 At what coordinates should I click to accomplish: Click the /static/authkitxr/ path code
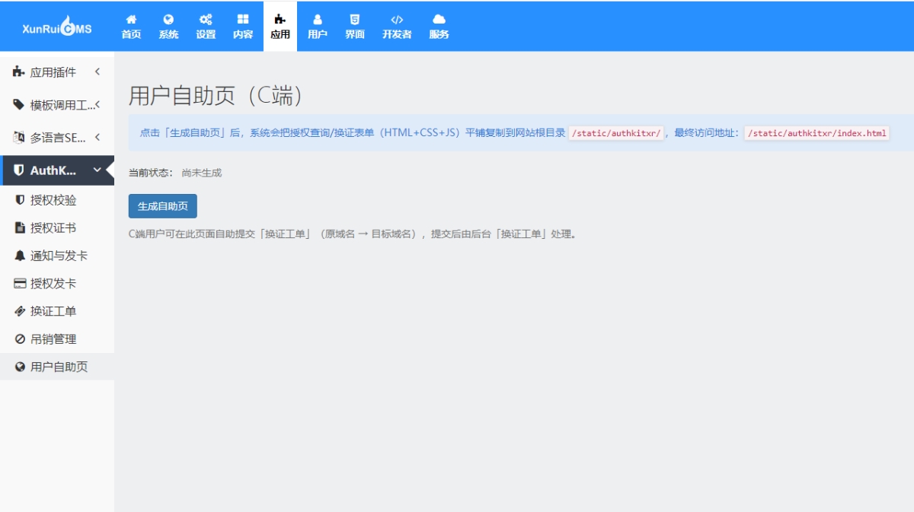(617, 133)
